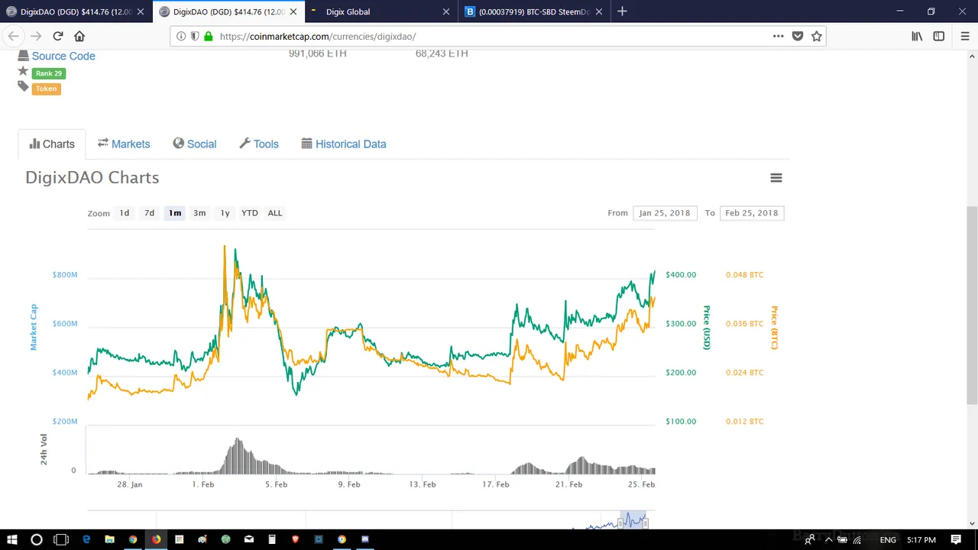This screenshot has height=550, width=978.
Task: Click the Rank 29 badge
Action: pyautogui.click(x=48, y=73)
